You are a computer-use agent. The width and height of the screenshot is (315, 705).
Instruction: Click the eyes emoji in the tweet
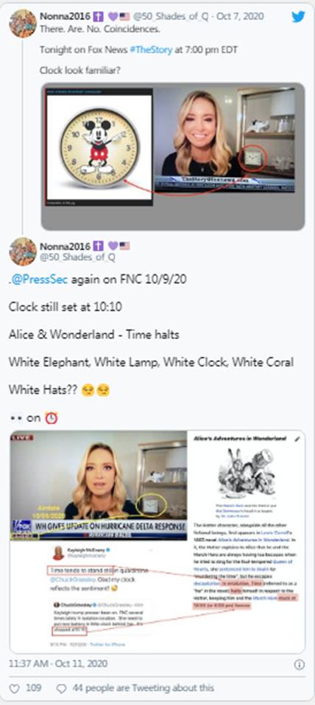pos(16,418)
